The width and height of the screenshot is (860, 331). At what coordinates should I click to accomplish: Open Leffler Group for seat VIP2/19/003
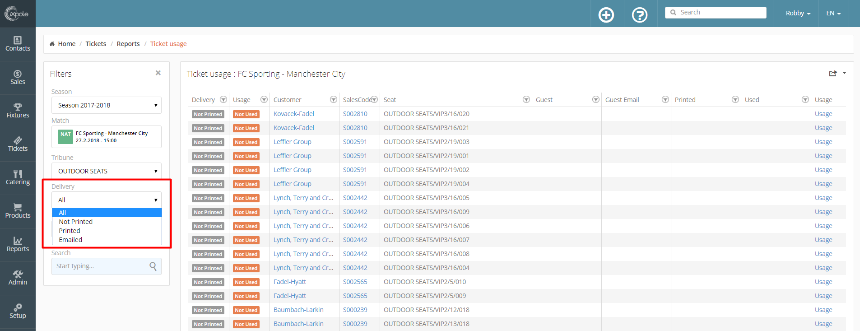coord(293,142)
